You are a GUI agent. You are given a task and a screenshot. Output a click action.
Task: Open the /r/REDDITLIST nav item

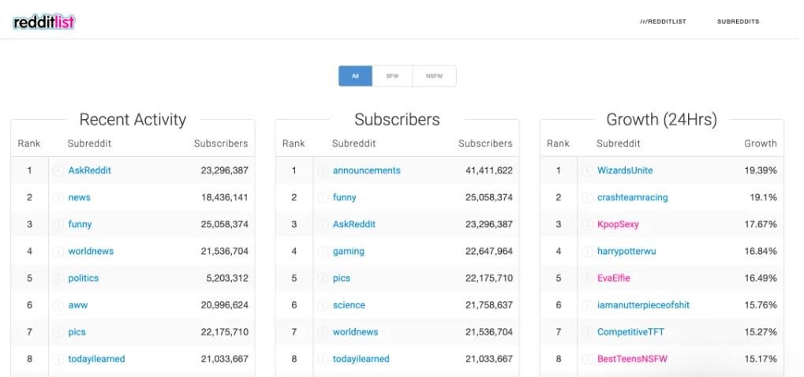[x=663, y=21]
